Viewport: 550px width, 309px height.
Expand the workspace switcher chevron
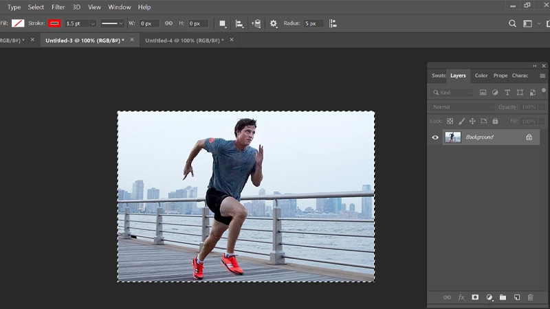pyautogui.click(x=539, y=23)
